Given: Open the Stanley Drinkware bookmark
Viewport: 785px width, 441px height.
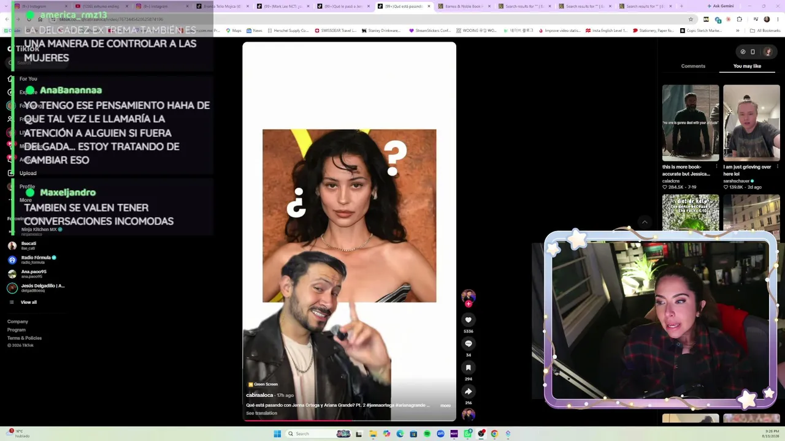Looking at the screenshot, I should pyautogui.click(x=381, y=31).
